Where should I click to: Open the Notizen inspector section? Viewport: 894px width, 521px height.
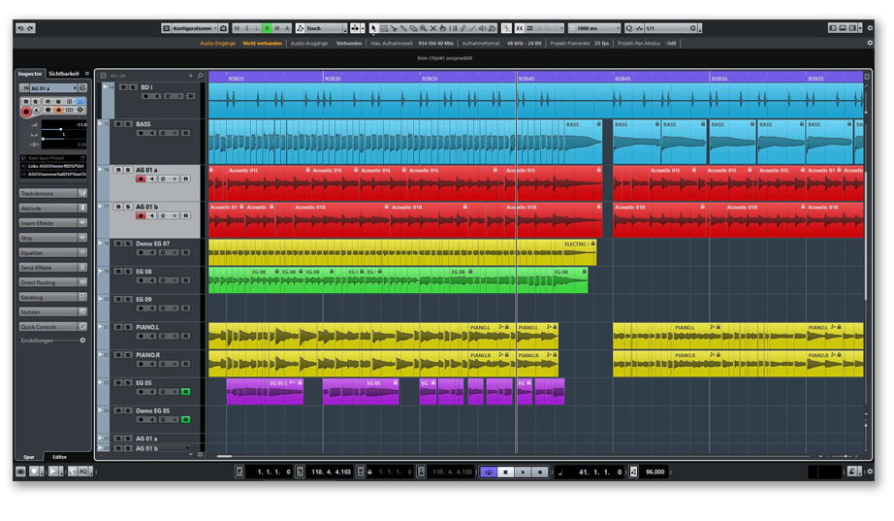52,312
